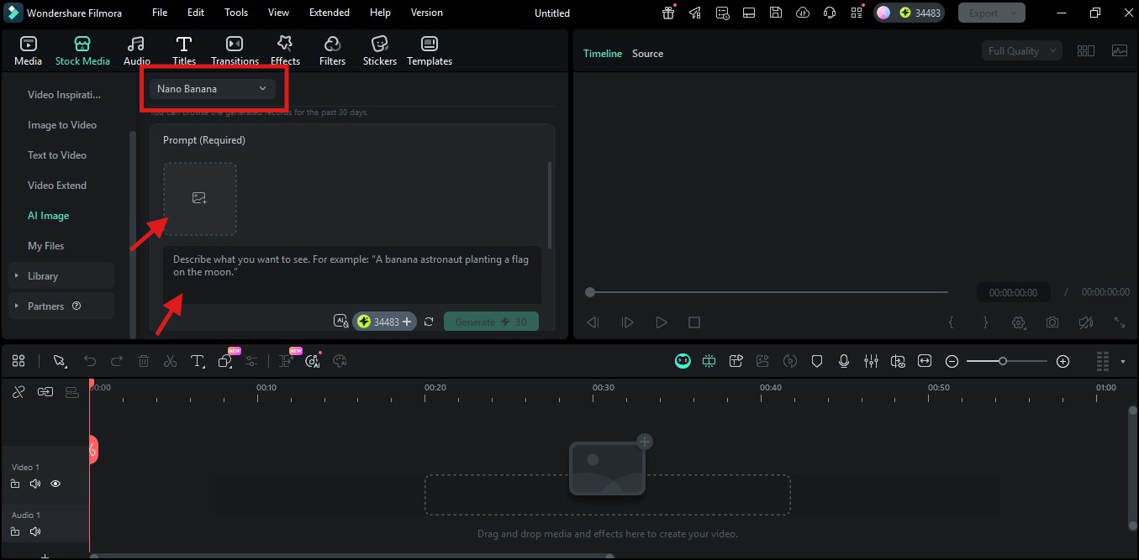This screenshot has width=1139, height=560.
Task: Select Video Extend in sidebar
Action: 57,186
